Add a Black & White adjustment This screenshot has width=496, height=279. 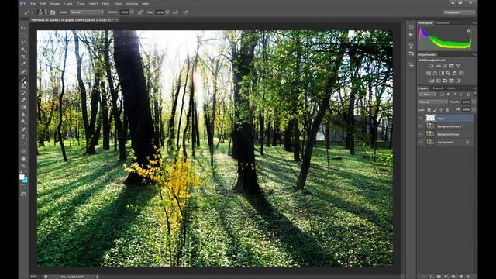tap(442, 74)
